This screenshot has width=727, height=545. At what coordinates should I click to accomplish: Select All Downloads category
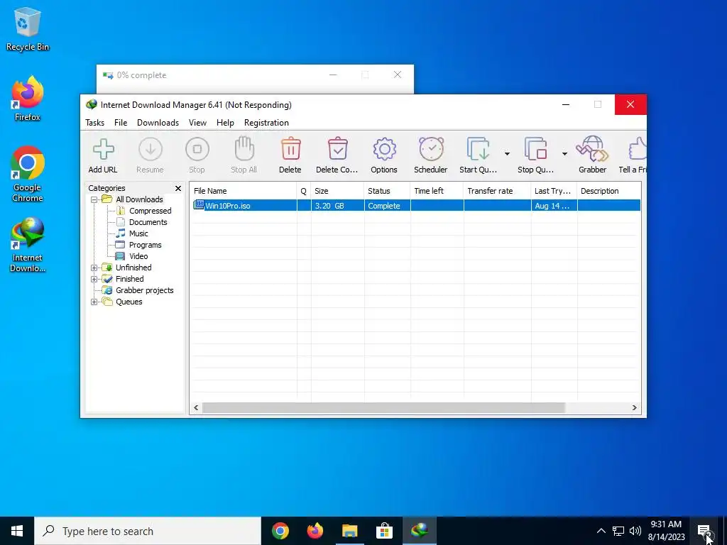point(139,199)
